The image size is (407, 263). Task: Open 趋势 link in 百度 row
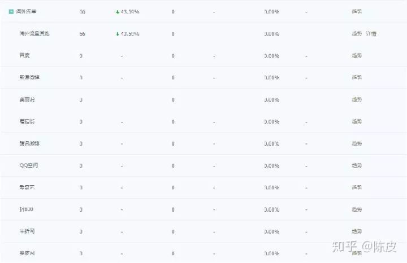click(x=356, y=55)
